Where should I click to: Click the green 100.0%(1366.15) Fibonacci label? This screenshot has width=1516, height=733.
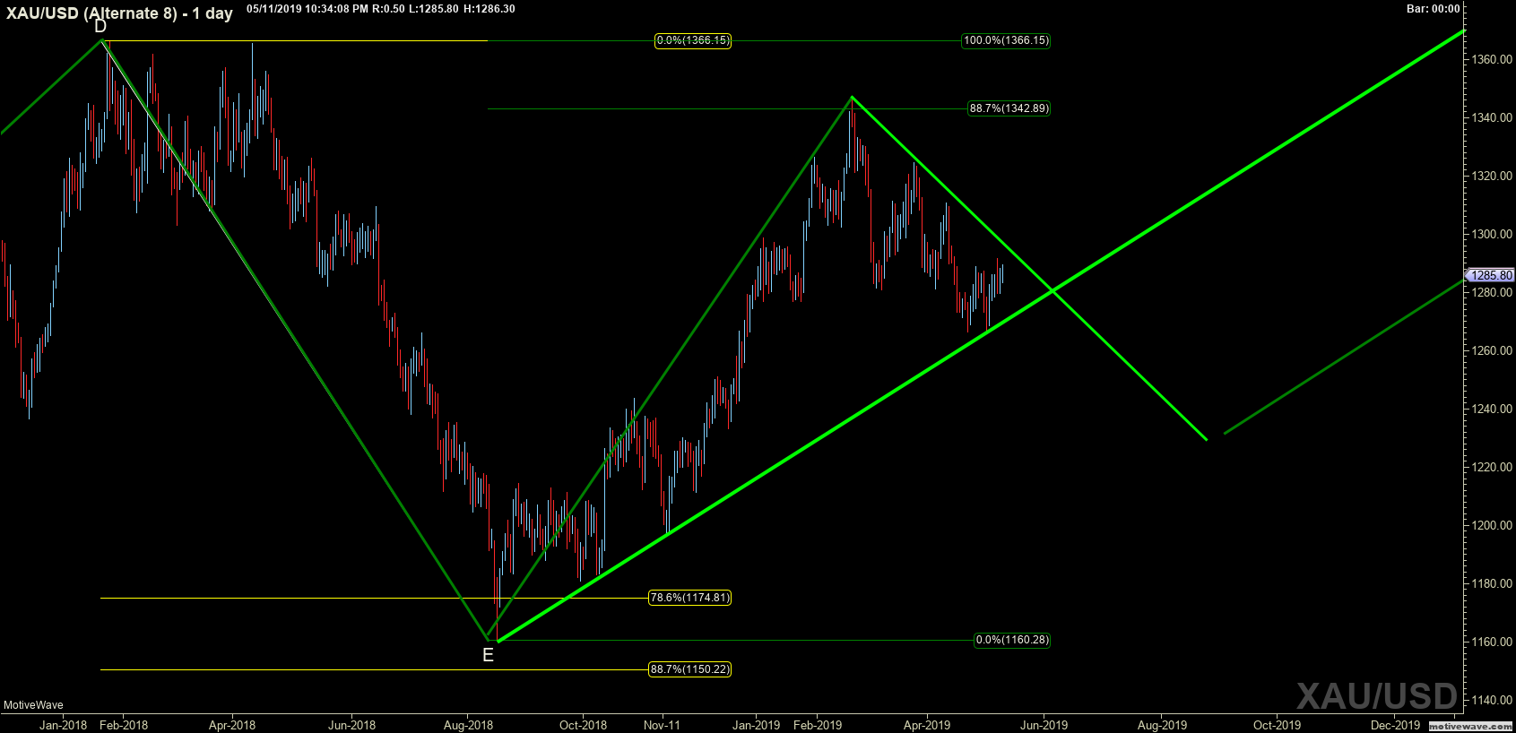click(1006, 40)
